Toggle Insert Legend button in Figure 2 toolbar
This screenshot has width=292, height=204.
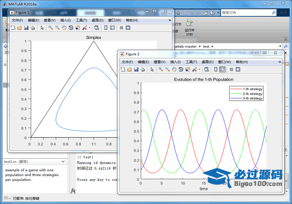(x=222, y=69)
